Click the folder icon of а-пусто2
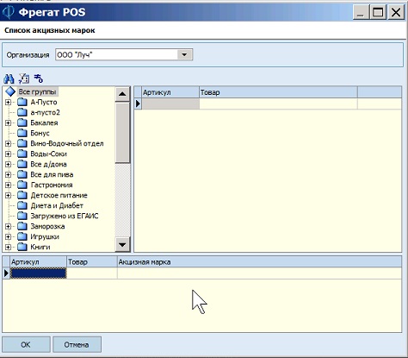408x358 pixels. (22, 112)
